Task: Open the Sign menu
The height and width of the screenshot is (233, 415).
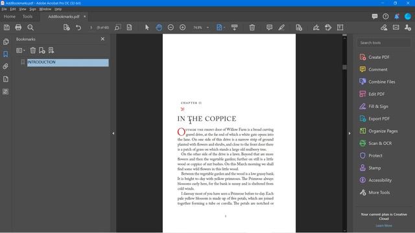Action: click(32, 9)
